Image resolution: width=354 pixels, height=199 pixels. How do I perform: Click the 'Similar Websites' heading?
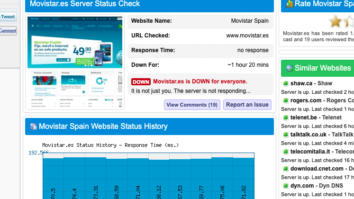(323, 68)
